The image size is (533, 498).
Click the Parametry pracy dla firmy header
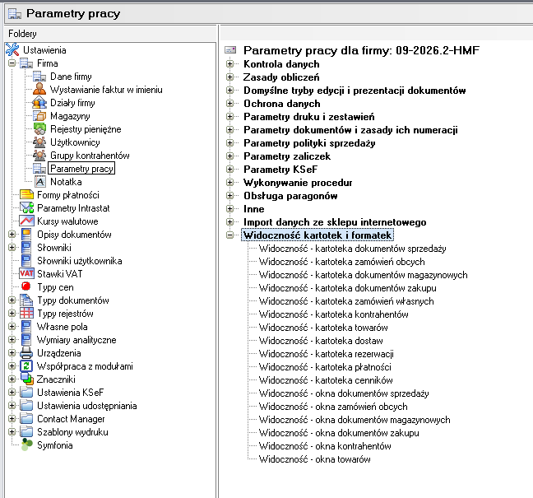tap(361, 50)
